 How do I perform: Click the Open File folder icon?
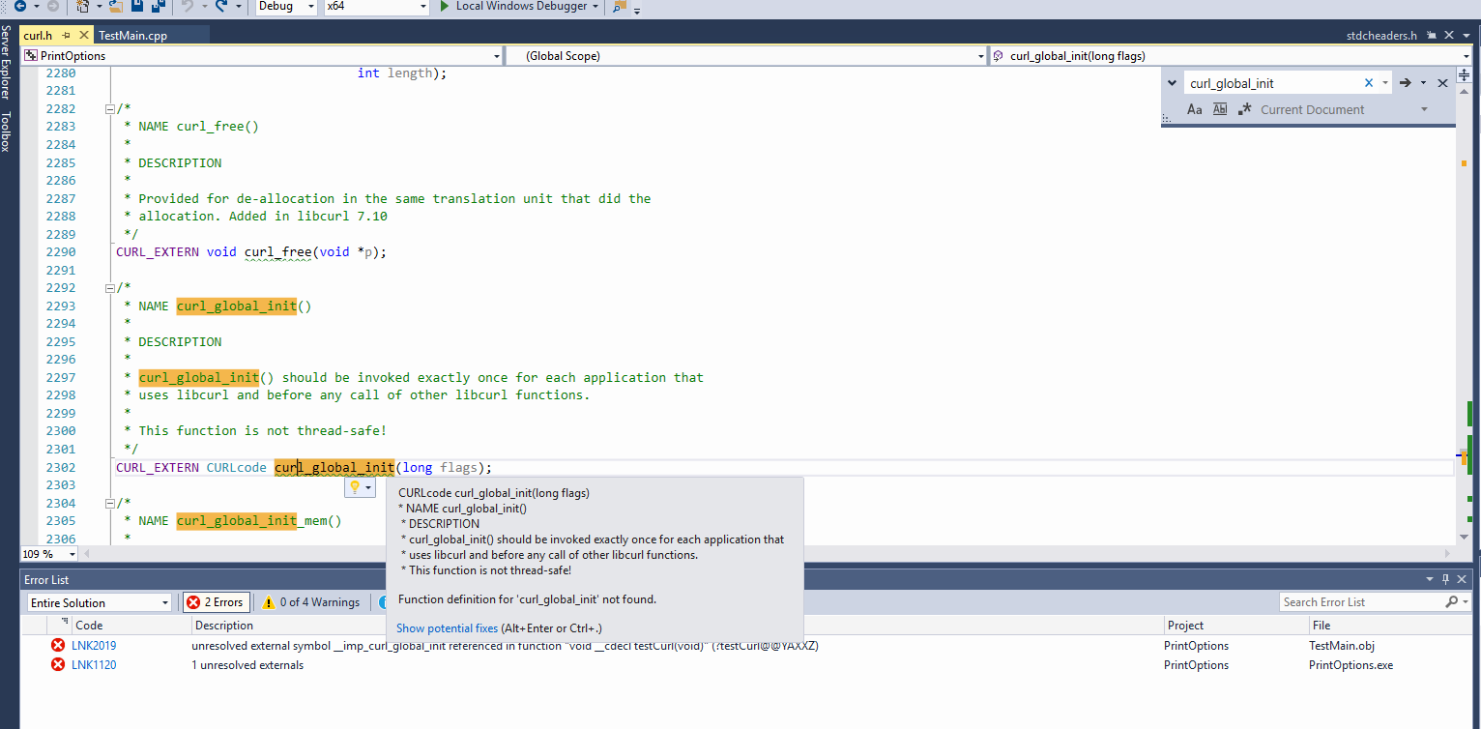click(116, 6)
